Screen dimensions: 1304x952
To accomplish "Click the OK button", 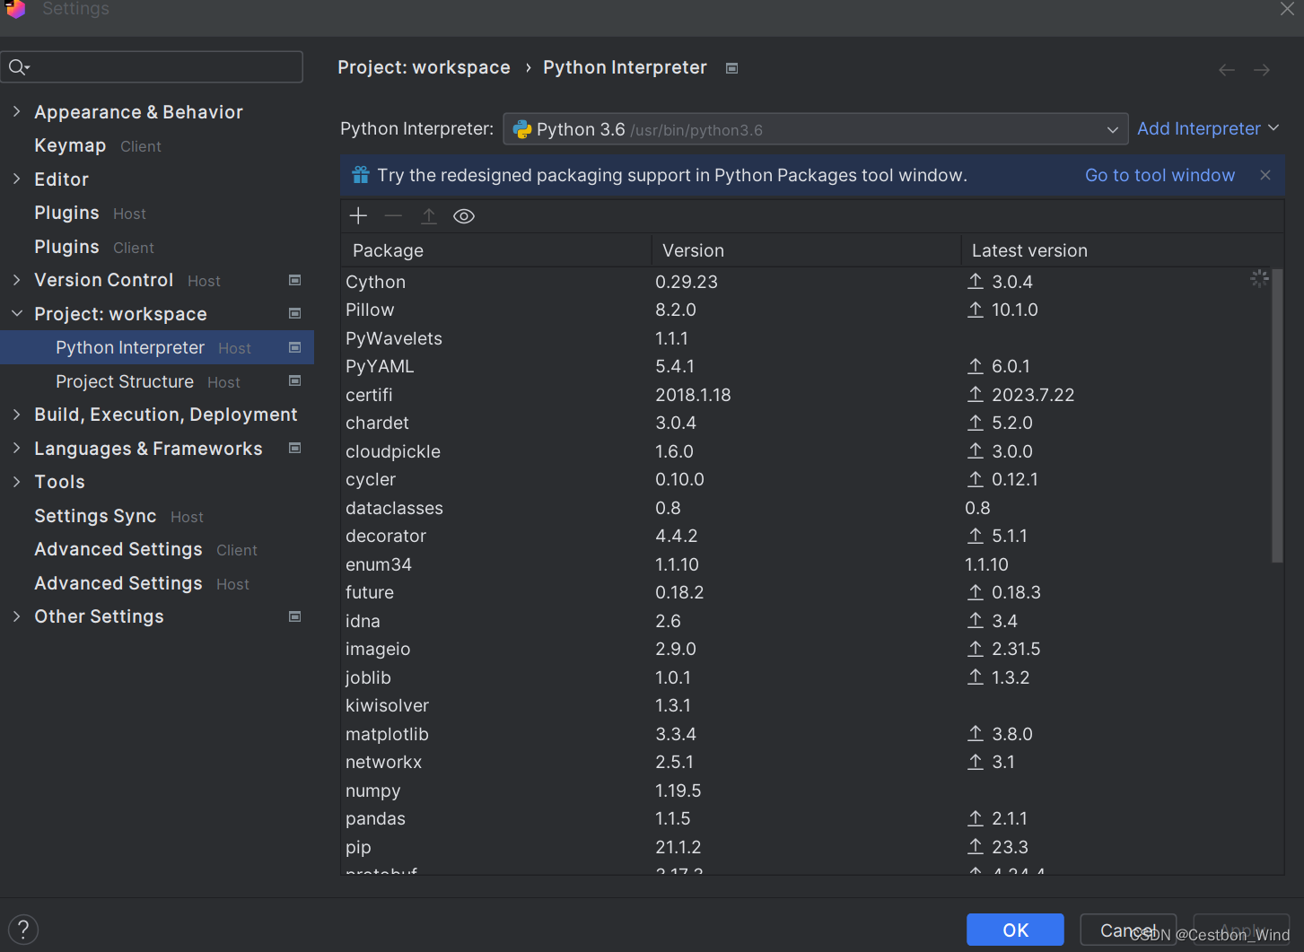I will click(x=1015, y=930).
